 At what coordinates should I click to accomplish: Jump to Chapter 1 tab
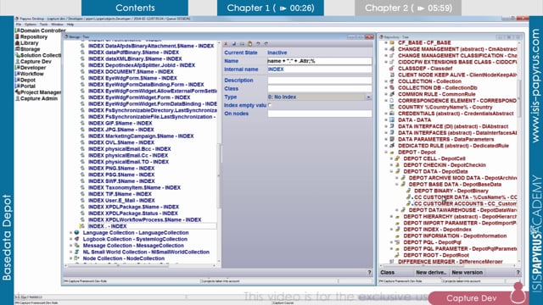(271, 8)
